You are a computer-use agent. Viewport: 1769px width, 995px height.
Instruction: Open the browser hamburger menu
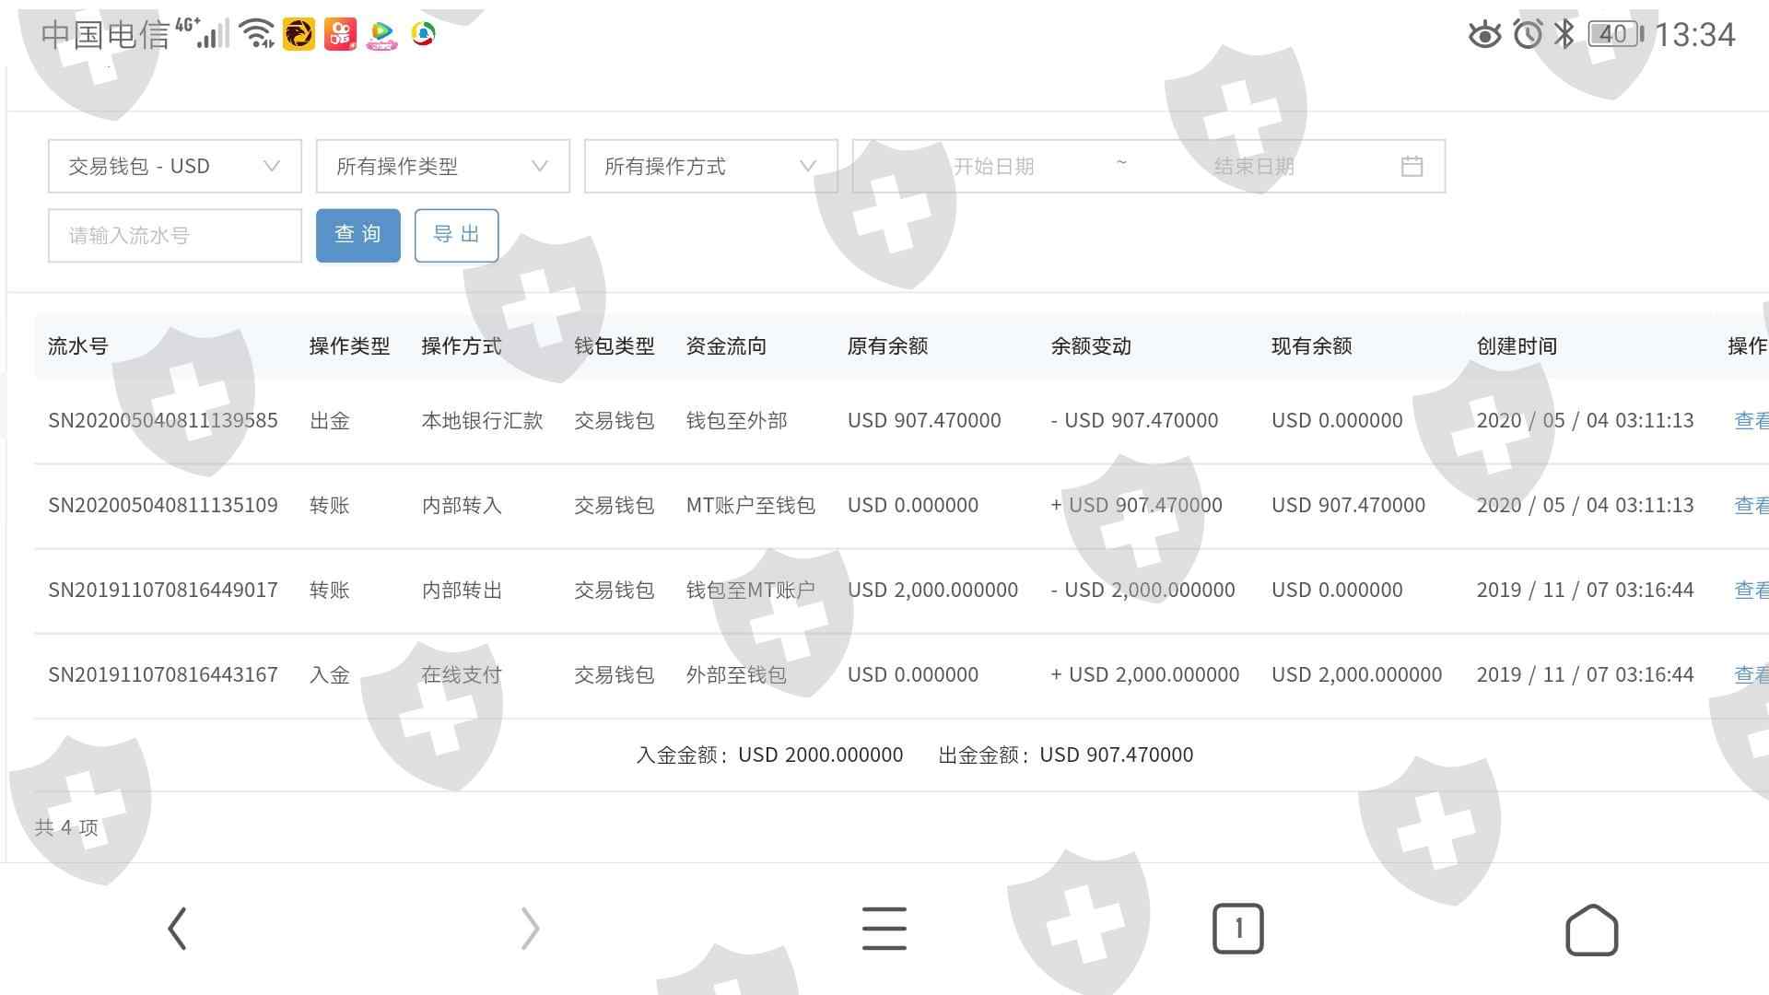coord(884,928)
